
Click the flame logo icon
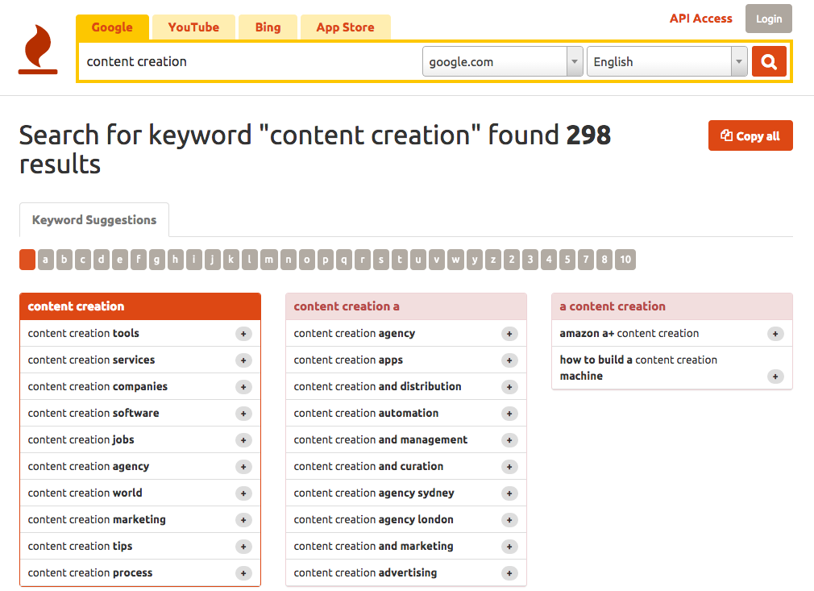pyautogui.click(x=38, y=49)
